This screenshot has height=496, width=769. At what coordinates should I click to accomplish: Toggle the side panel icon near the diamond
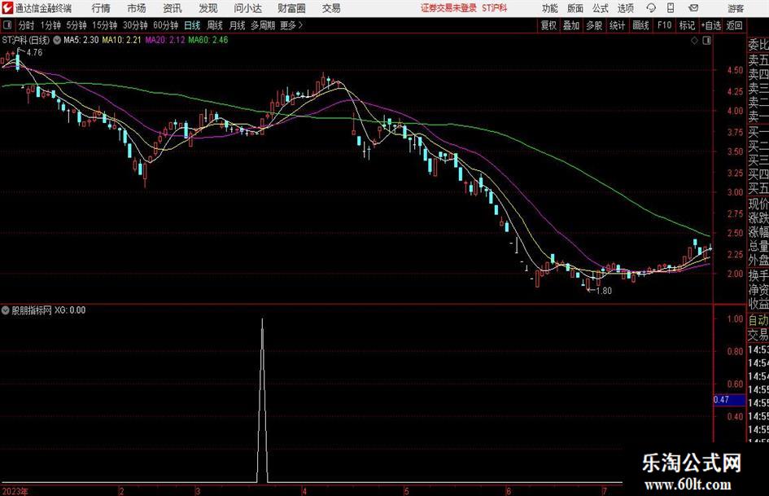click(x=706, y=41)
